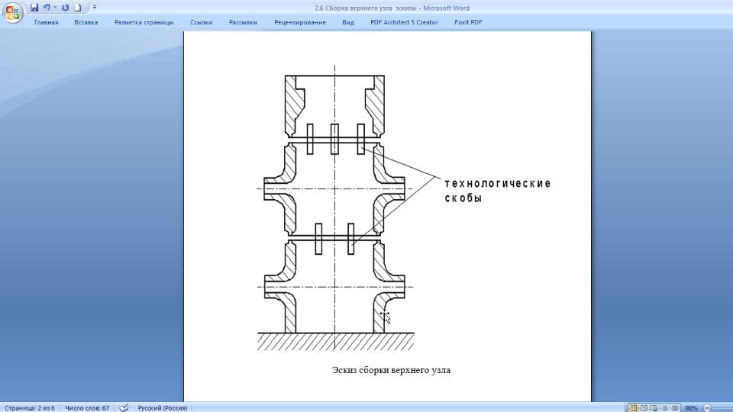The height and width of the screenshot is (412, 733).
Task: Save document with the floppy disk icon
Action: click(x=34, y=8)
